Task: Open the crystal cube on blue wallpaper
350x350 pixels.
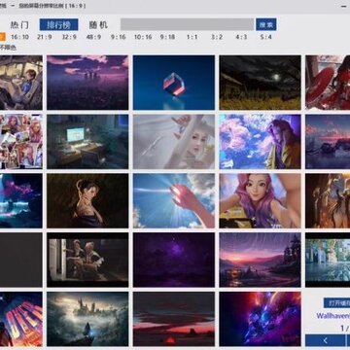Action: click(174, 83)
